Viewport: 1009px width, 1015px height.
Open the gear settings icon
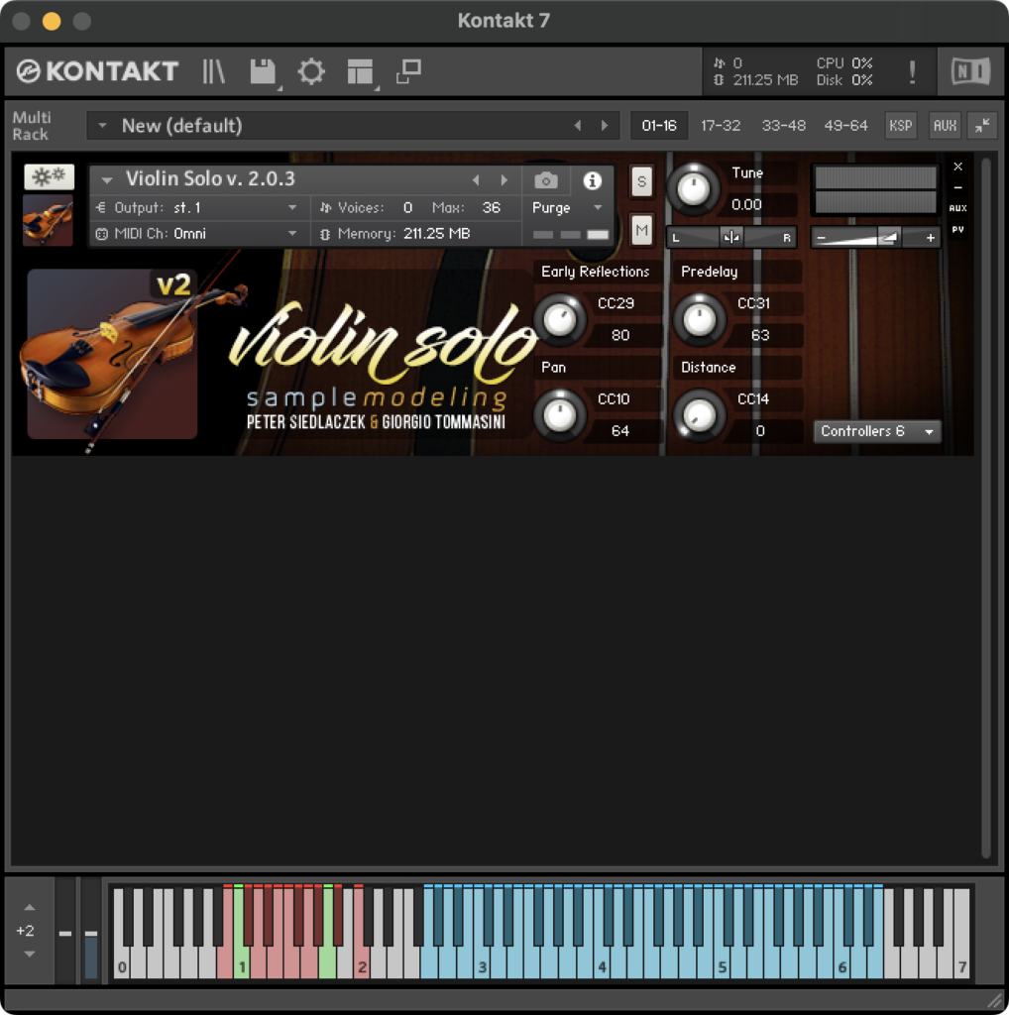pyautogui.click(x=311, y=71)
